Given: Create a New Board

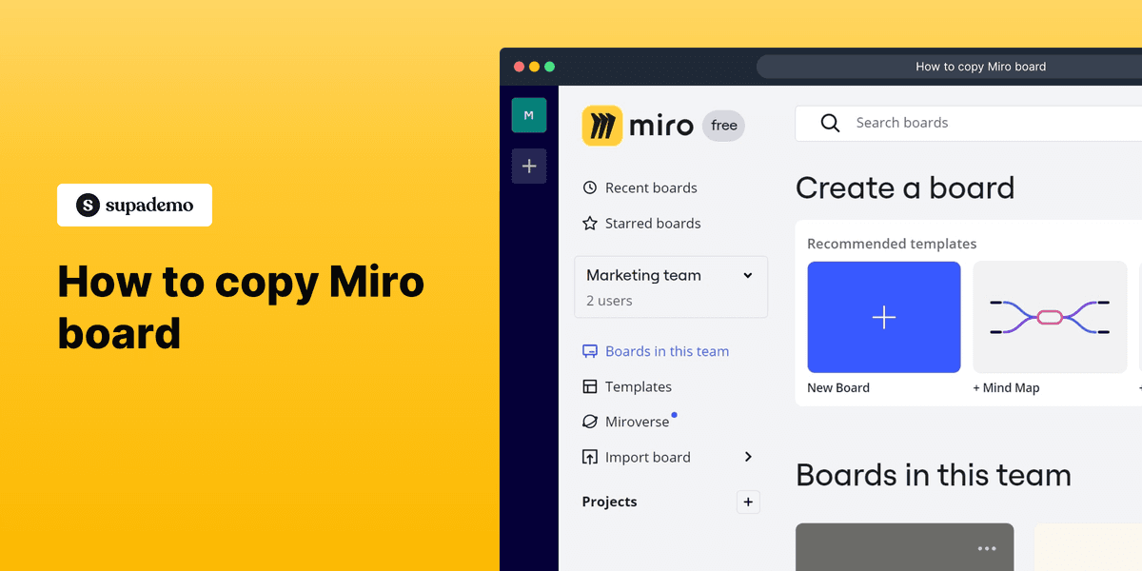Looking at the screenshot, I should [x=883, y=317].
